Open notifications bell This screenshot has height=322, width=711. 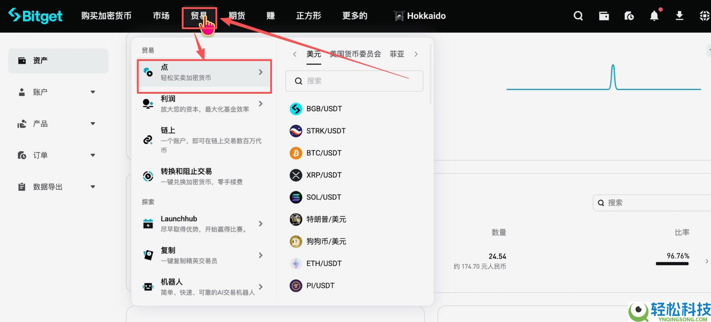click(654, 16)
